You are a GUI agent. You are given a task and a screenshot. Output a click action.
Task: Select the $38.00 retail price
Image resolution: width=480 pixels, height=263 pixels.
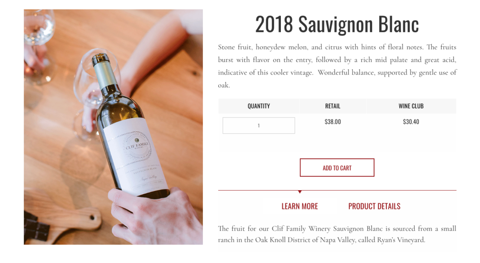(333, 122)
